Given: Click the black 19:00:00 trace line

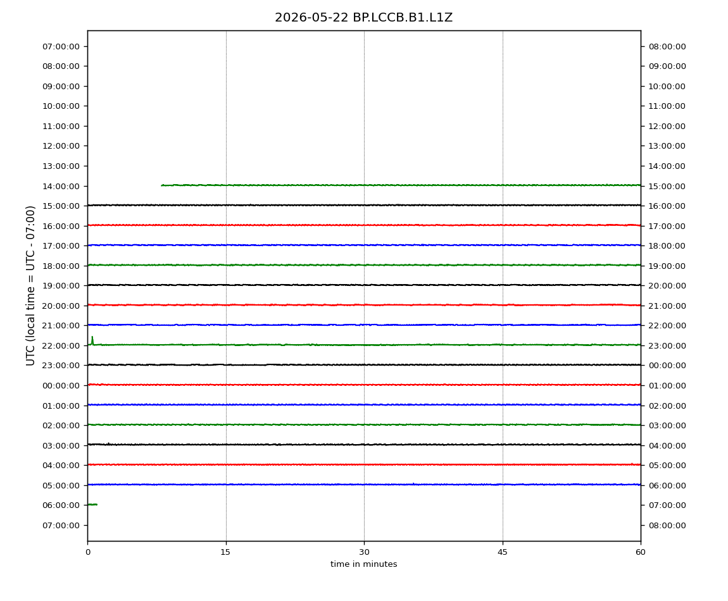Looking at the screenshot, I should point(364,285).
